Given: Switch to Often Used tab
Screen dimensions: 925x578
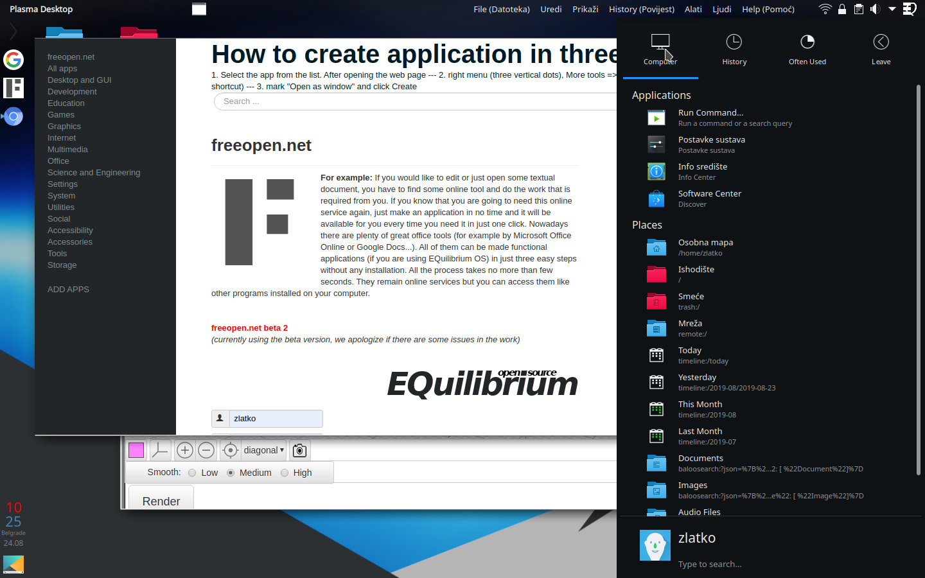Looking at the screenshot, I should [x=807, y=50].
